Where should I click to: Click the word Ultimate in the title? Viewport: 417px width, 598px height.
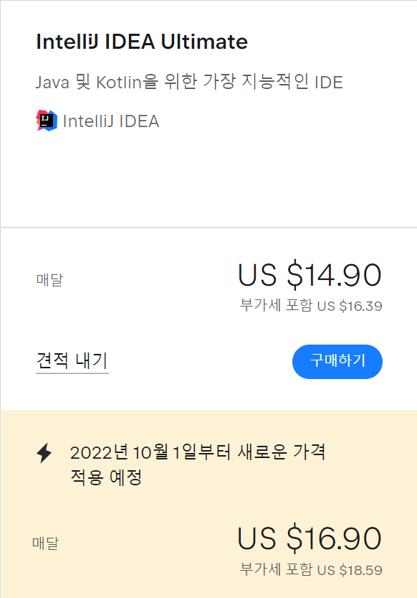click(x=204, y=42)
